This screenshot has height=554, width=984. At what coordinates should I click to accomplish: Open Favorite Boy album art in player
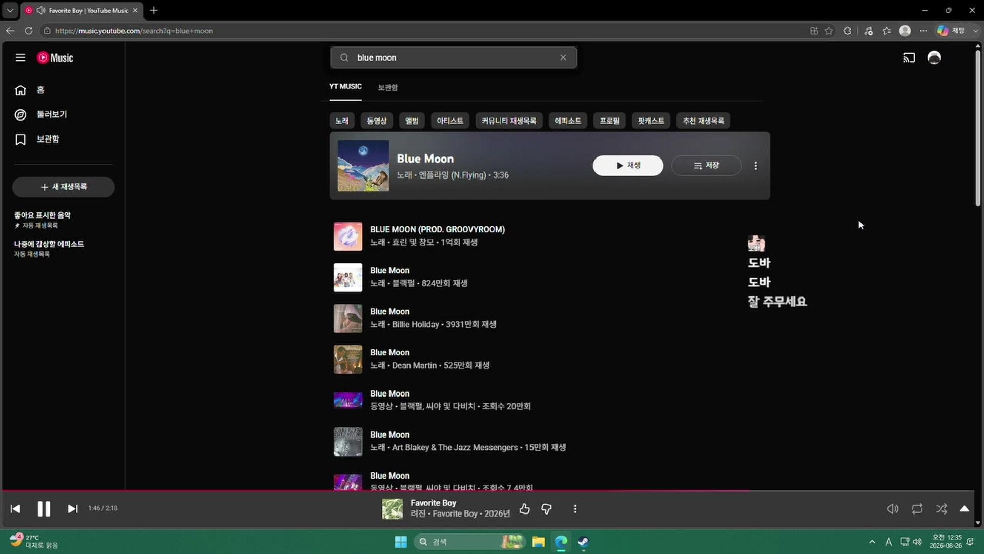(393, 509)
